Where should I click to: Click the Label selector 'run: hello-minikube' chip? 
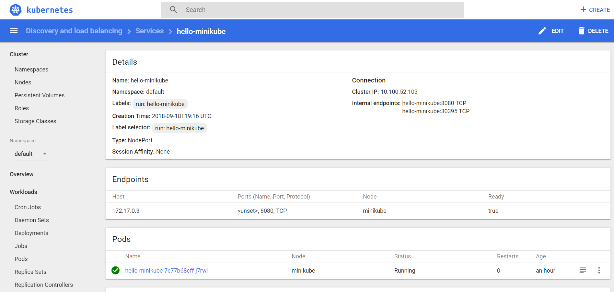coord(180,128)
